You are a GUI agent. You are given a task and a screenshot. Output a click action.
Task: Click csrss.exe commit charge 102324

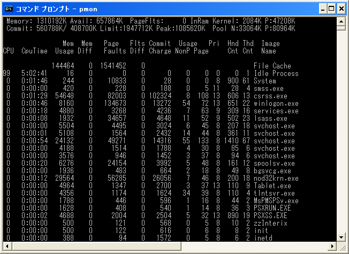coord(160,96)
